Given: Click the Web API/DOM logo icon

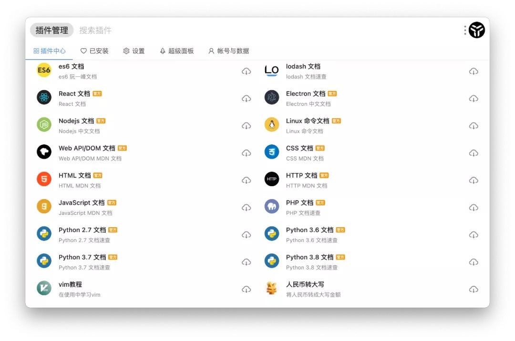Looking at the screenshot, I should click(44, 152).
